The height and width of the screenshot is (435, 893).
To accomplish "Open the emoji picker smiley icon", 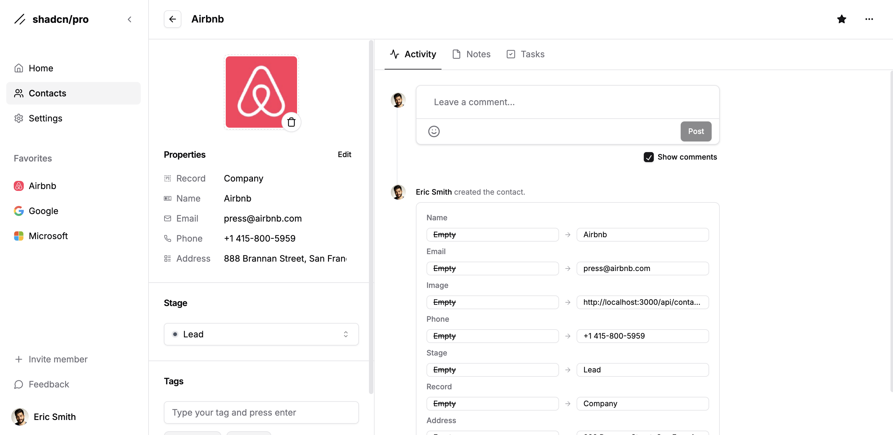I will coord(434,131).
